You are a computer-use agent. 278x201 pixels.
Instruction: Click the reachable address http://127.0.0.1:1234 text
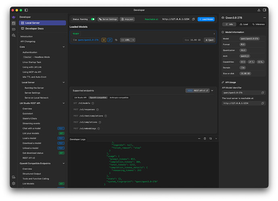(176, 19)
